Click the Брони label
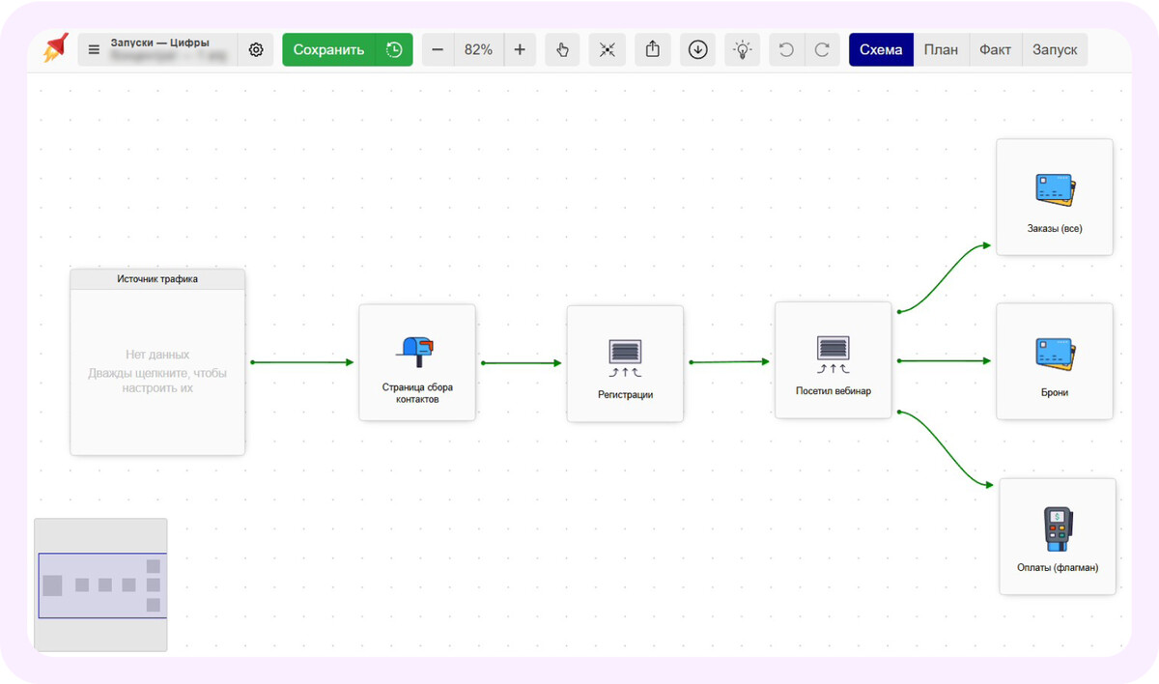Viewport: 1159px width, 684px height. pyautogui.click(x=1055, y=393)
